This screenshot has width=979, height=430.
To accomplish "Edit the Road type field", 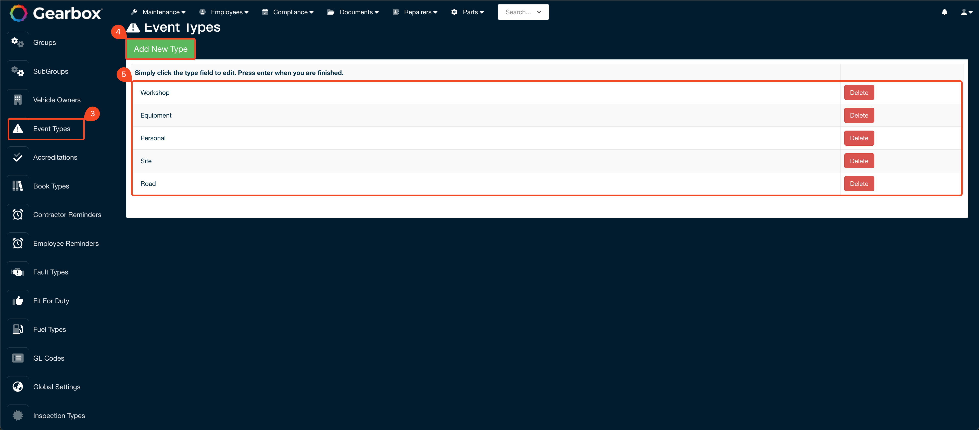I will (486, 184).
